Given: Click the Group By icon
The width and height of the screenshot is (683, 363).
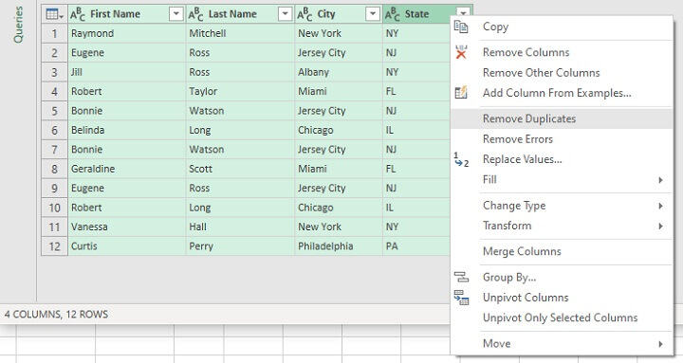Looking at the screenshot, I should [461, 277].
